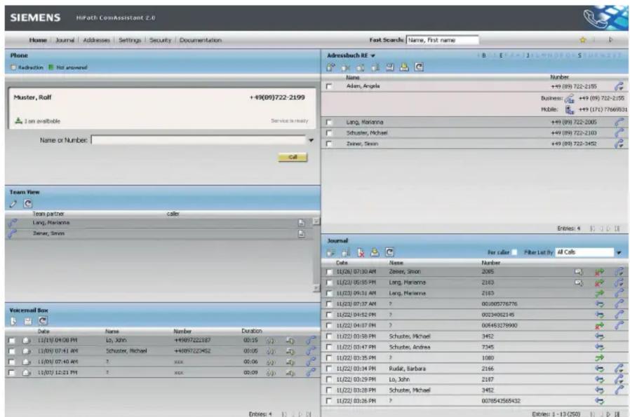Open note icon for team partner Zeiner, Simon
This screenshot has height=417, width=630.
[x=302, y=234]
